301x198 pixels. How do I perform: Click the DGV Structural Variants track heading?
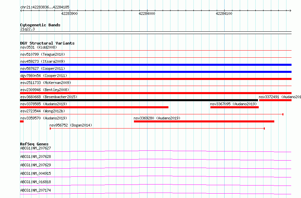(x=47, y=43)
